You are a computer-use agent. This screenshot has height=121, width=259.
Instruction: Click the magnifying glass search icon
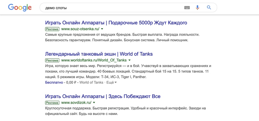tap(209, 7)
